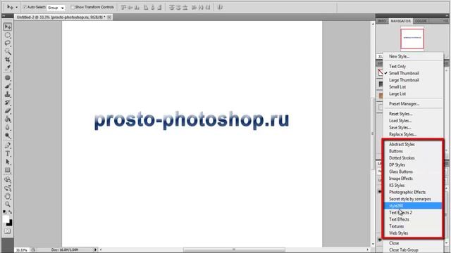
Task: Enable Show Transform Controls checkbox
Action: click(x=73, y=7)
